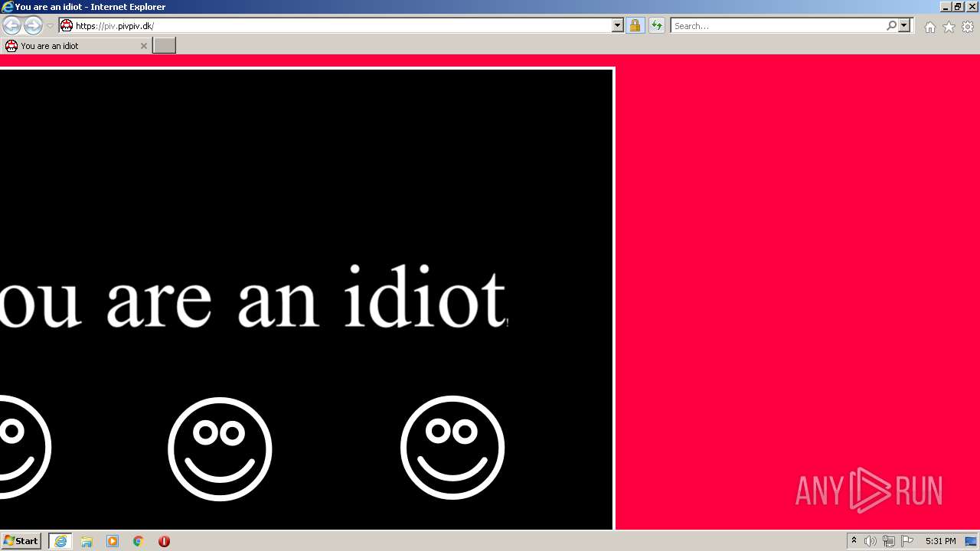Image resolution: width=980 pixels, height=551 pixels.
Task: Open Favorites star icon
Action: point(949,27)
